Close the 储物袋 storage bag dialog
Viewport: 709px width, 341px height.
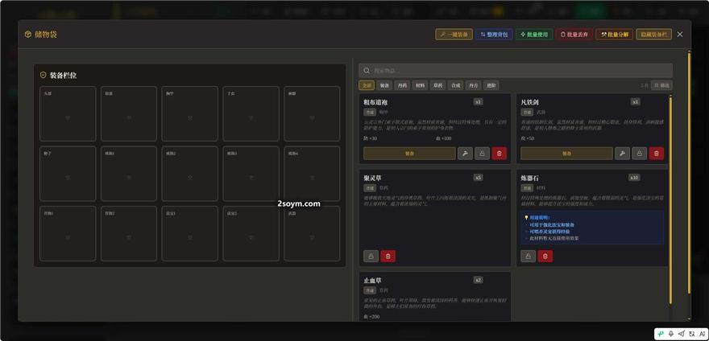pyautogui.click(x=680, y=35)
